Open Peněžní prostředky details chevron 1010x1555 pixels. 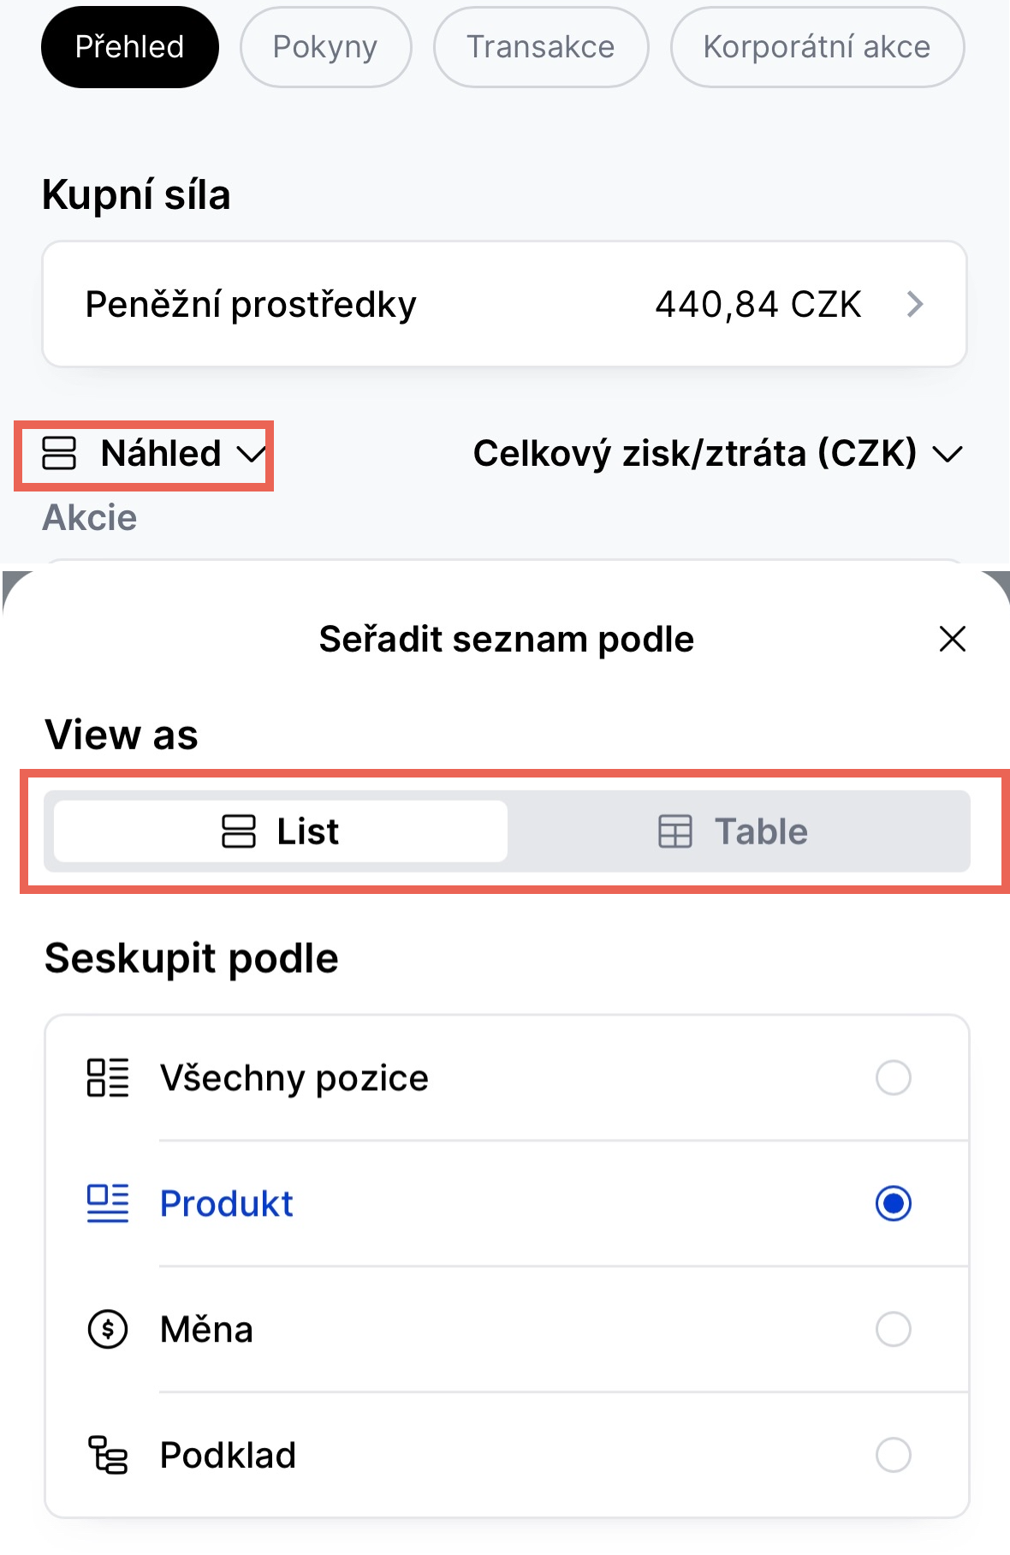coord(915,304)
